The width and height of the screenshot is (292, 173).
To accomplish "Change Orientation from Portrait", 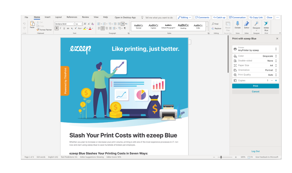I will coord(255,70).
